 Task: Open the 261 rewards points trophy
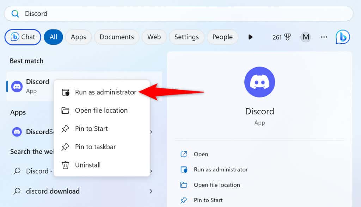(282, 37)
